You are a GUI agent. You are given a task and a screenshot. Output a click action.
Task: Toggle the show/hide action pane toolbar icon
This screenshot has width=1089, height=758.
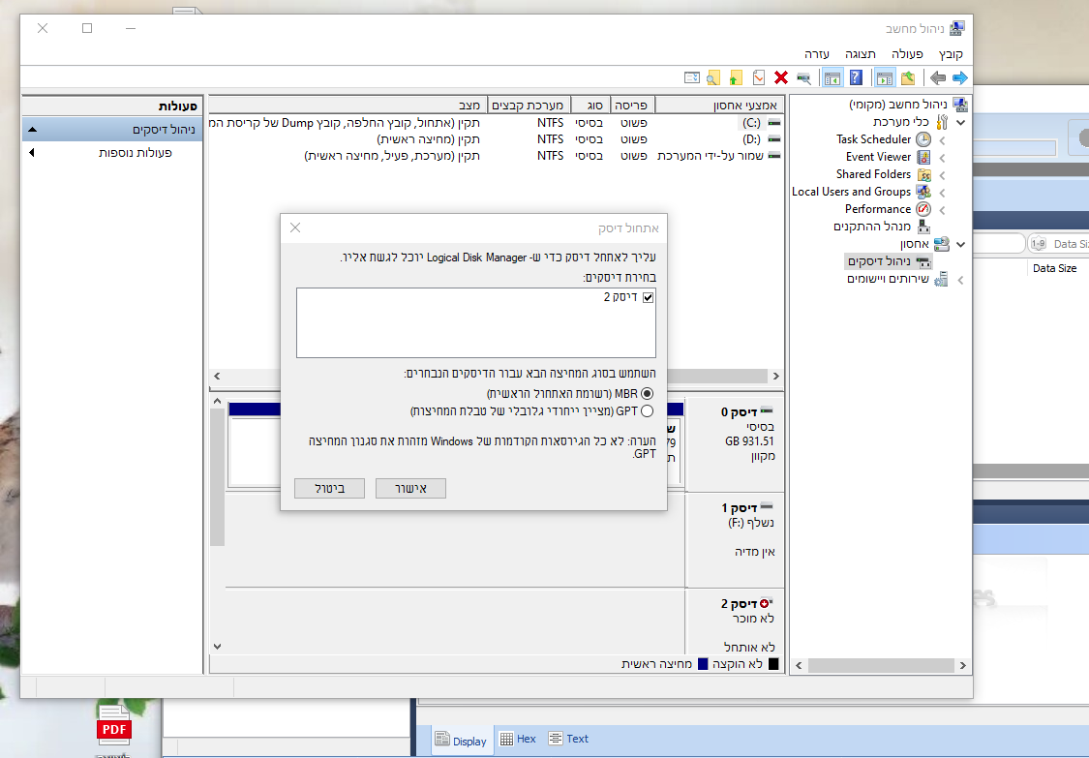click(x=832, y=77)
